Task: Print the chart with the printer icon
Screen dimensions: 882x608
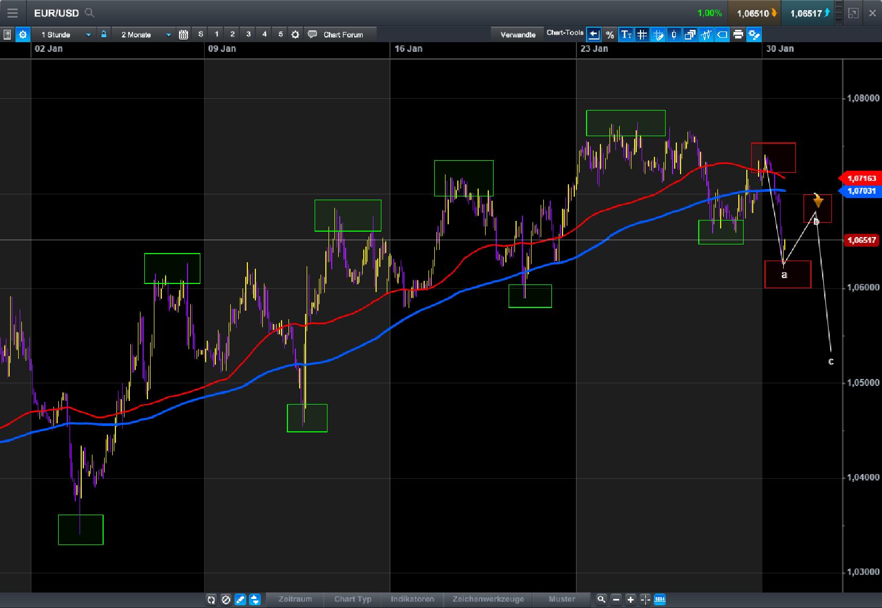Action: pyautogui.click(x=738, y=35)
